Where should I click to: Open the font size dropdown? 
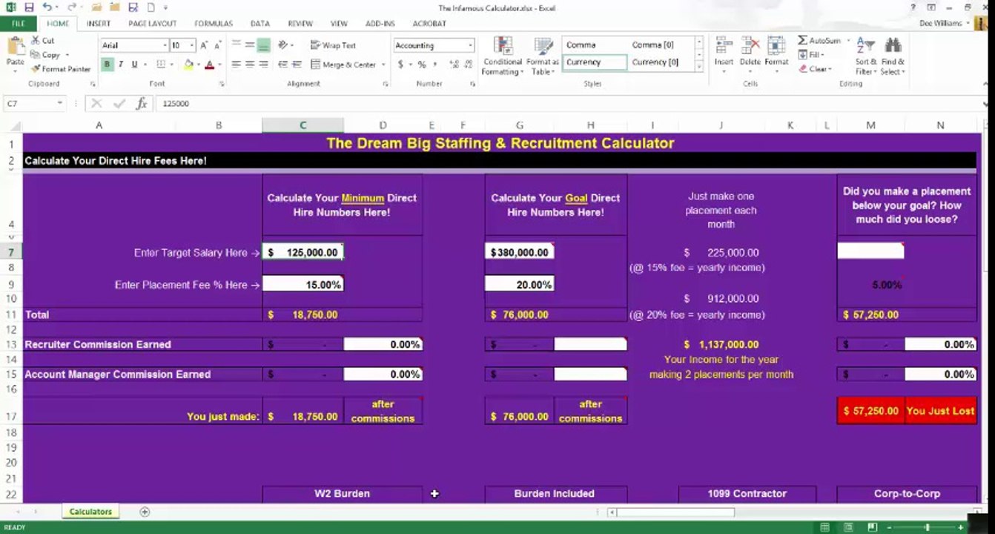[x=191, y=45]
